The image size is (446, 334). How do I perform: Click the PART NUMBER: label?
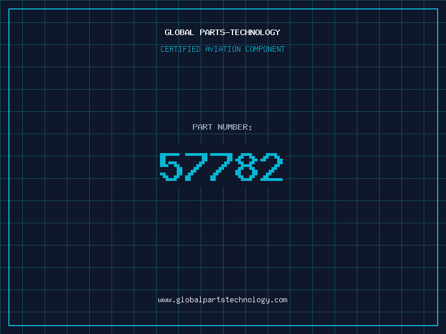click(222, 127)
